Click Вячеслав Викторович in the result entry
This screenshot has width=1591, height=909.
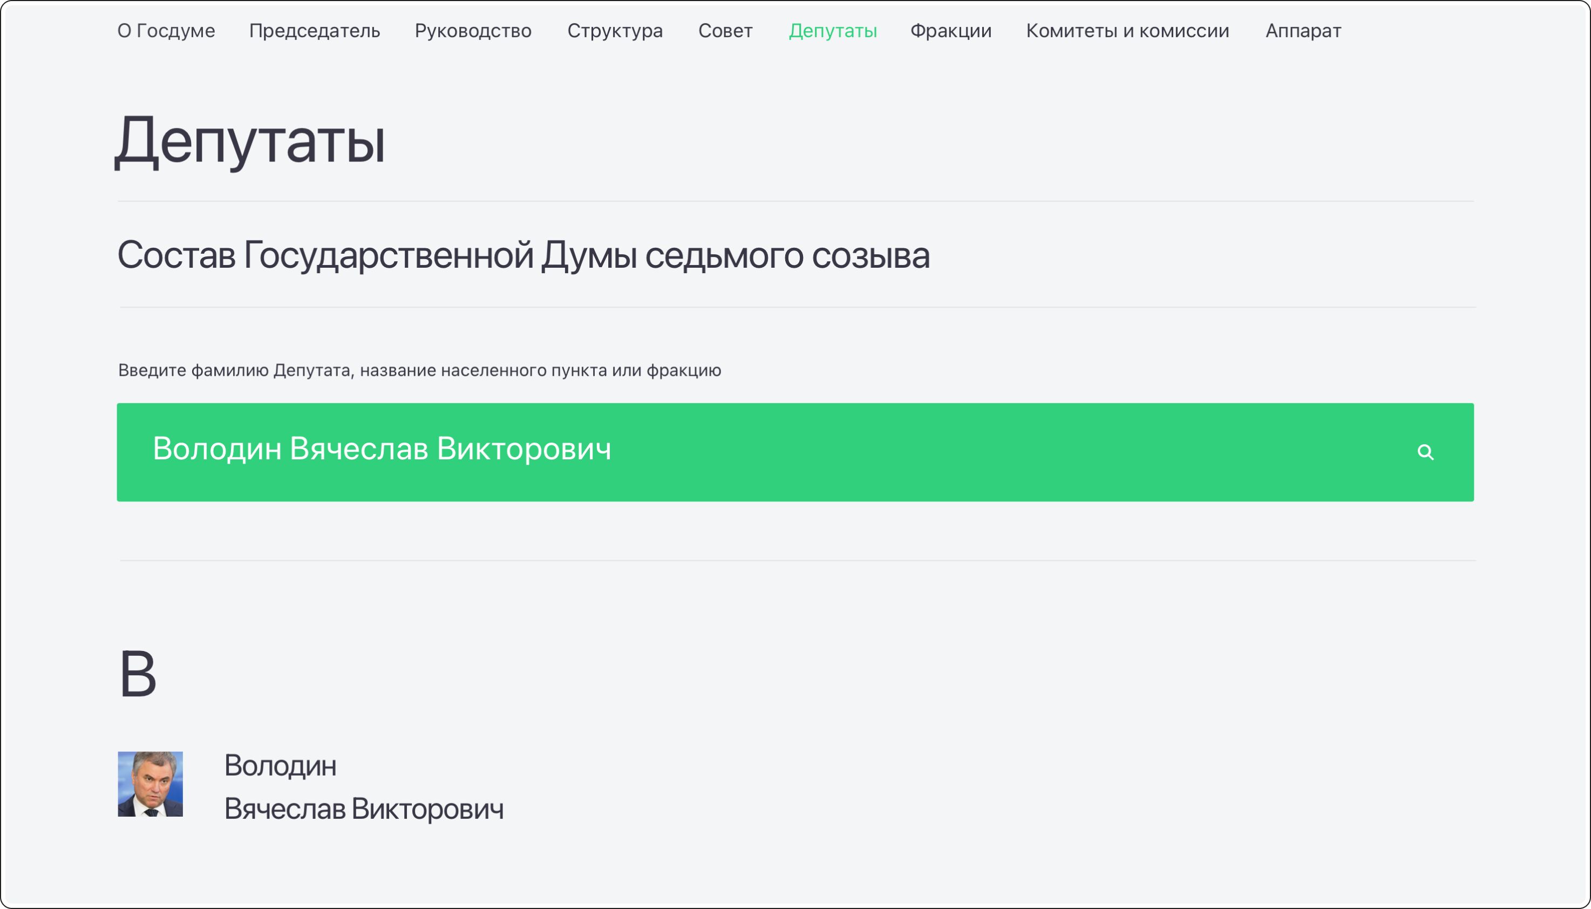(x=364, y=809)
